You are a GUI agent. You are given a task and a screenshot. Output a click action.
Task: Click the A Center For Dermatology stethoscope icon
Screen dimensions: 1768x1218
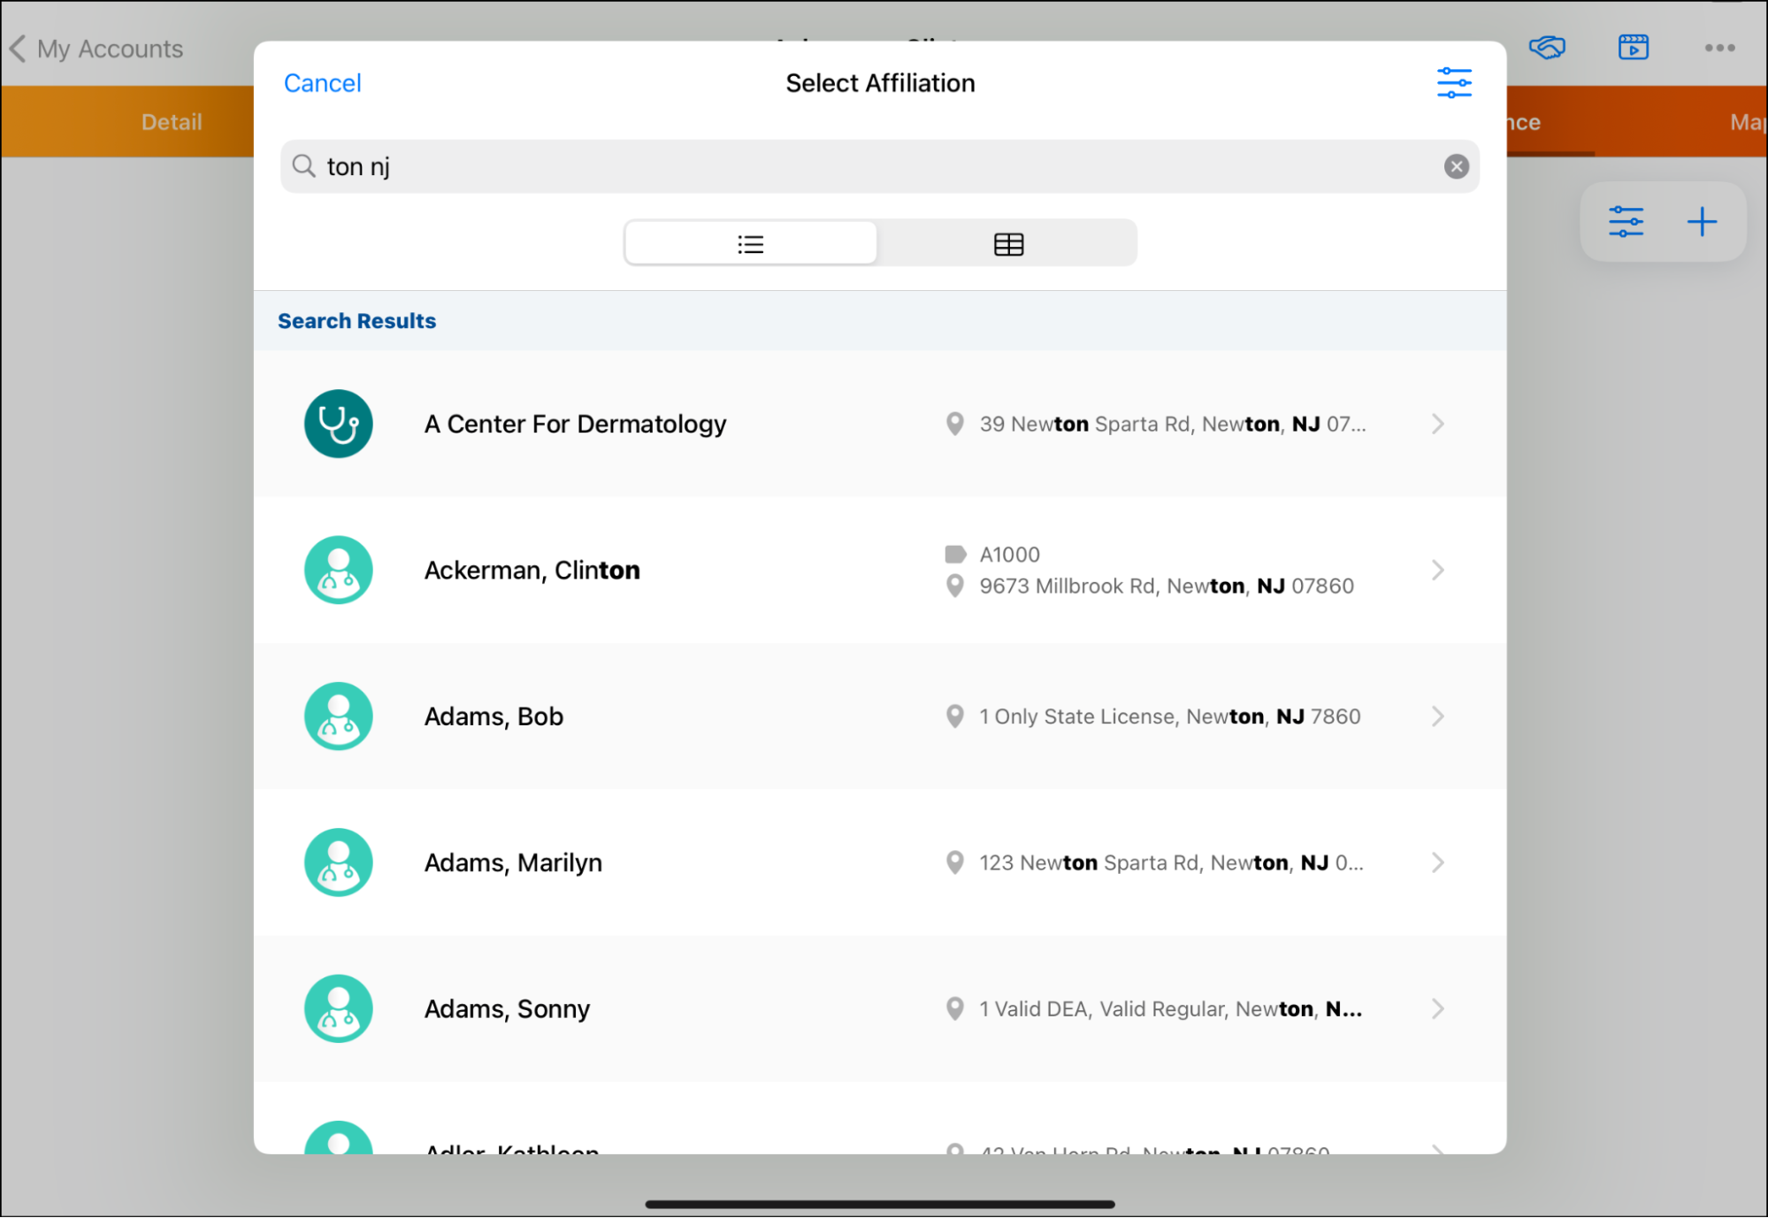point(338,424)
